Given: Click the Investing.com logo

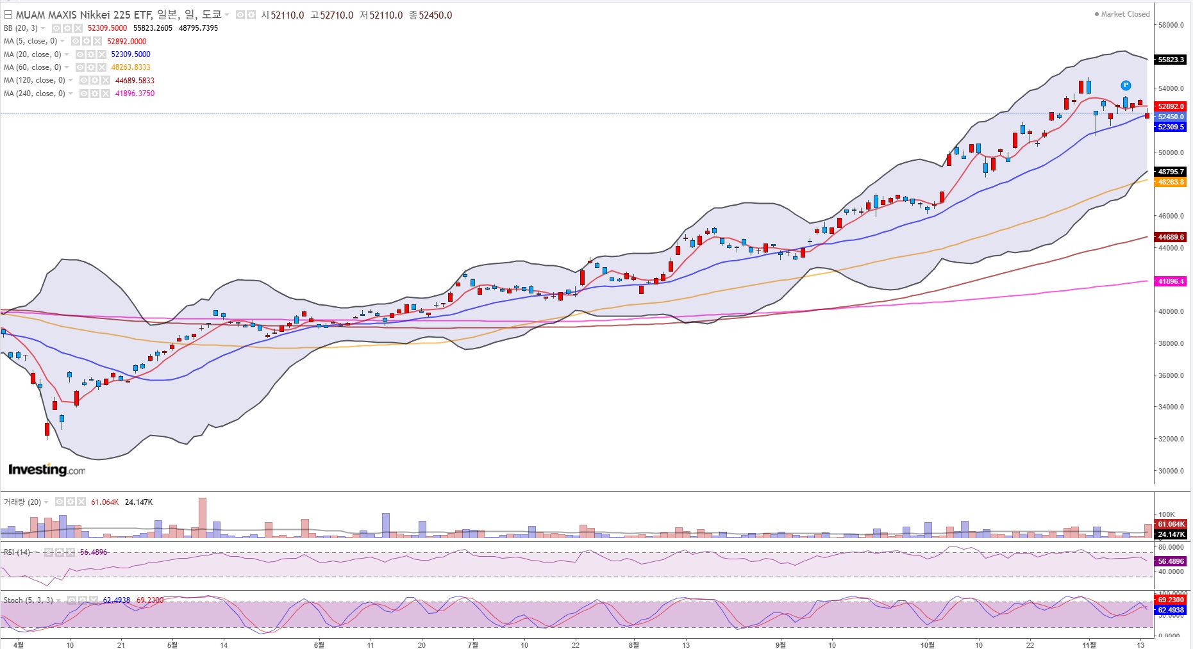Looking at the screenshot, I should pos(47,470).
